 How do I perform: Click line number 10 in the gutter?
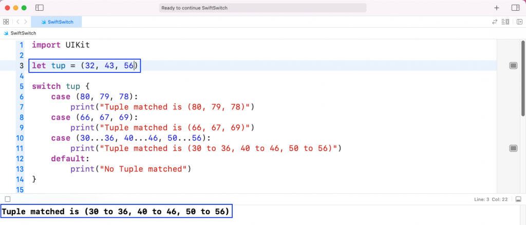20,138
